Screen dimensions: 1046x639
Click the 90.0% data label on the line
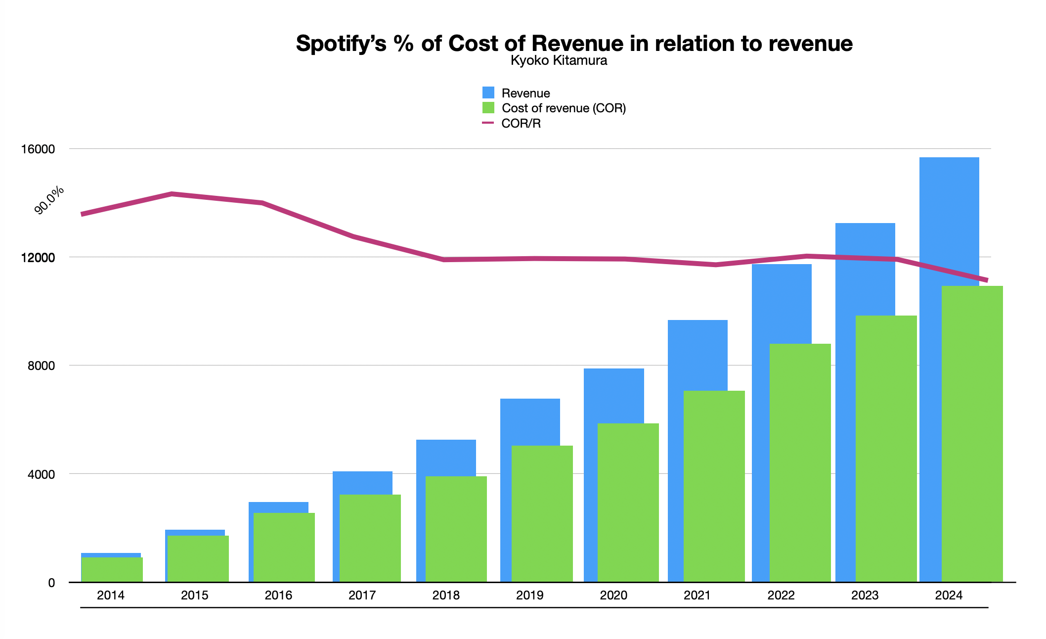click(49, 200)
